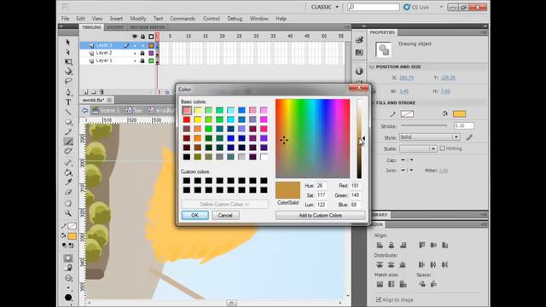Screen dimensions: 546x307
Task: Click Cancel in the Color dialog
Action: pos(225,215)
